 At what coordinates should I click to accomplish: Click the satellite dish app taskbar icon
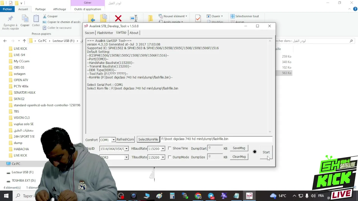pos(224,196)
